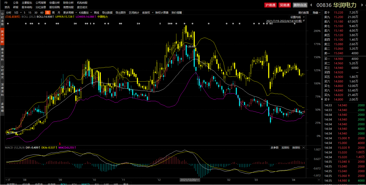Open the 设置均线 dropdown

pos(297,17)
